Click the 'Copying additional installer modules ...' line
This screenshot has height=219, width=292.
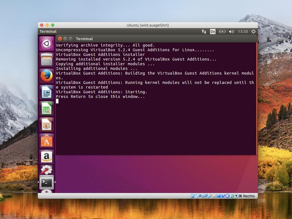coord(105,64)
